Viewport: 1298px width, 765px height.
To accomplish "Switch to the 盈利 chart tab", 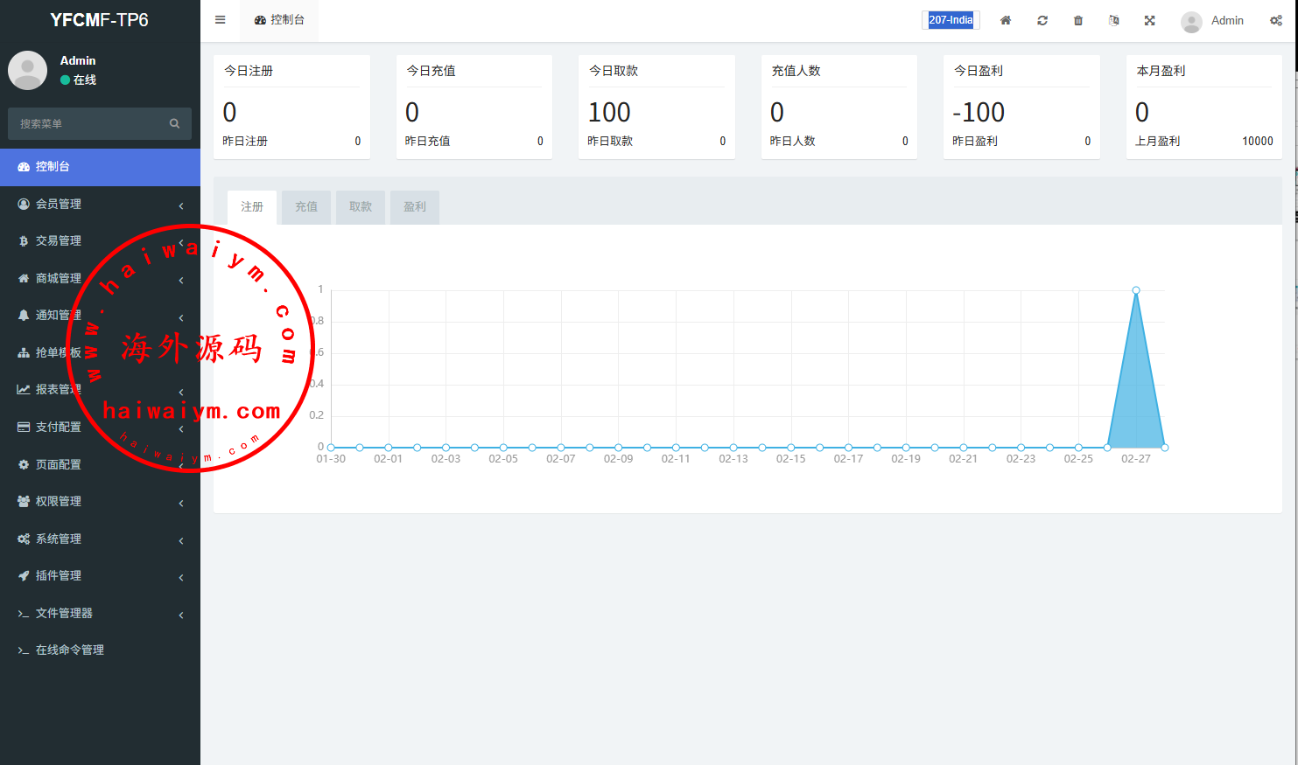I will coord(415,207).
